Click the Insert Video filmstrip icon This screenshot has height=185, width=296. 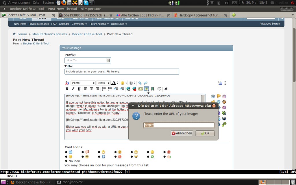pos(153,89)
